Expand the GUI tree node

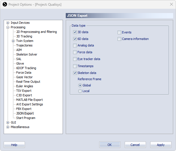[8, 122]
